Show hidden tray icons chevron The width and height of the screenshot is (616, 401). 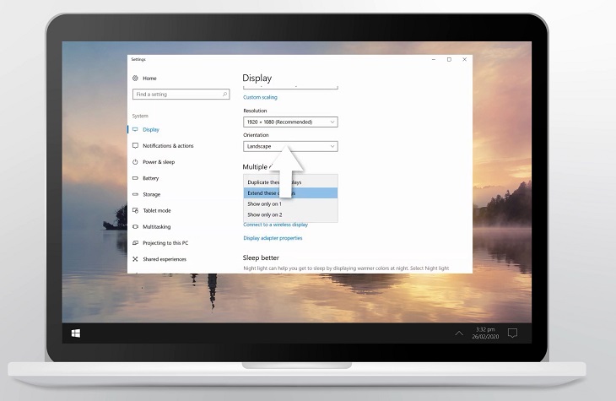(x=459, y=333)
